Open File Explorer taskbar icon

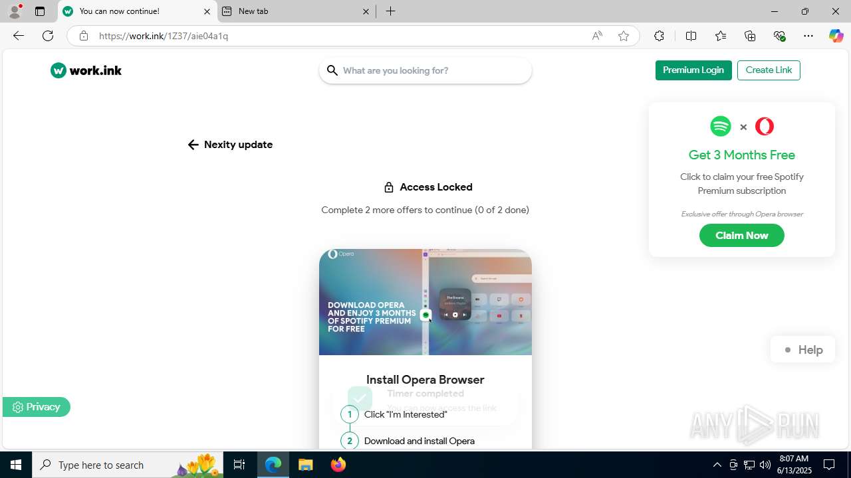[x=305, y=465]
